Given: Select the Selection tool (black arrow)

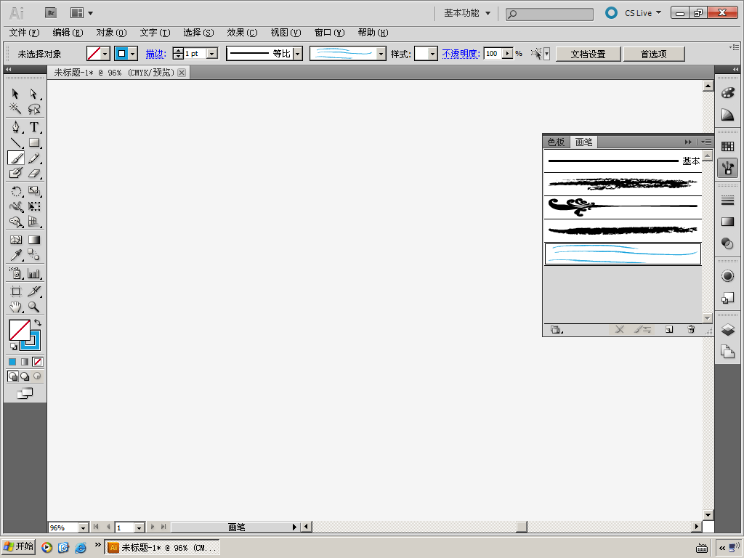Looking at the screenshot, I should click(15, 94).
